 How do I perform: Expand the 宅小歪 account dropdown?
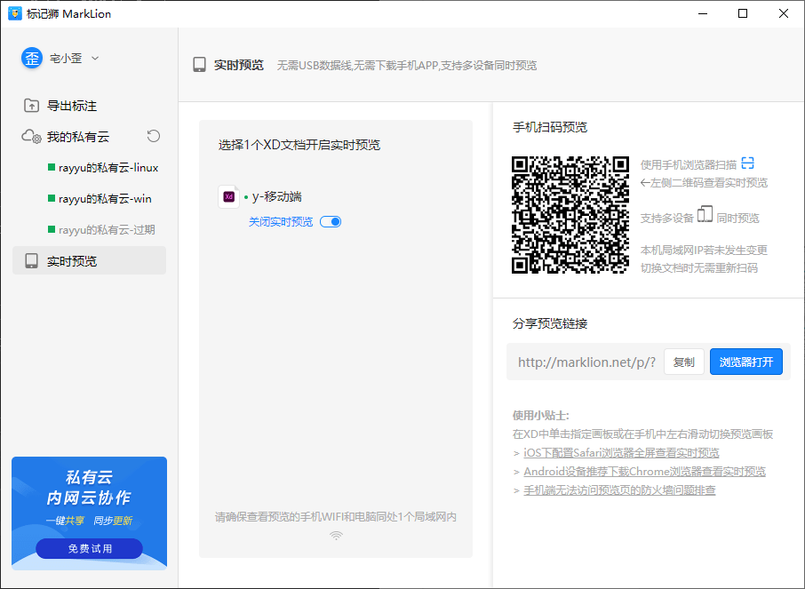95,59
